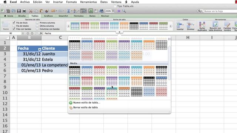The image size is (237, 133).
Task: Click Nuevo estilo de tabla...
Action: tap(86, 103)
